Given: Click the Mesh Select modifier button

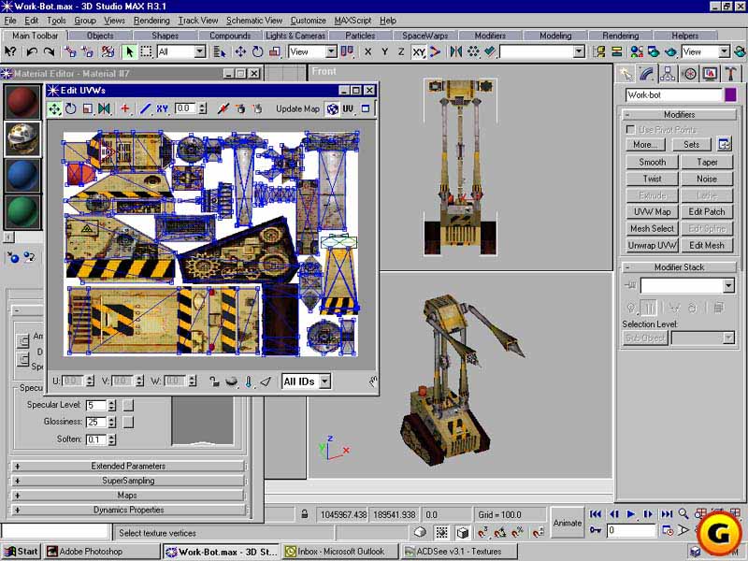Looking at the screenshot, I should [652, 228].
